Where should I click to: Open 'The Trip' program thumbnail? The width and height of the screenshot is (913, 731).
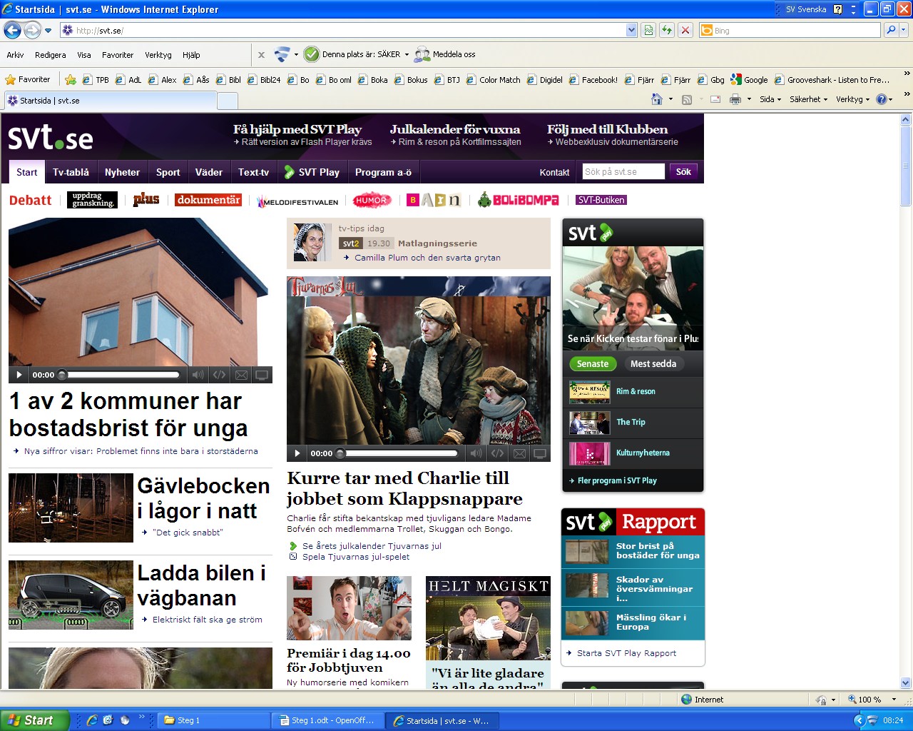coord(589,423)
